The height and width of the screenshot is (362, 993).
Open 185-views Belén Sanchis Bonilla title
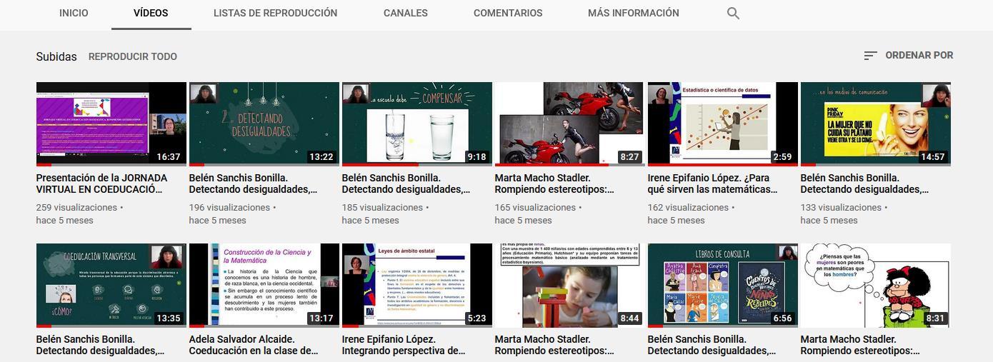pyautogui.click(x=406, y=183)
